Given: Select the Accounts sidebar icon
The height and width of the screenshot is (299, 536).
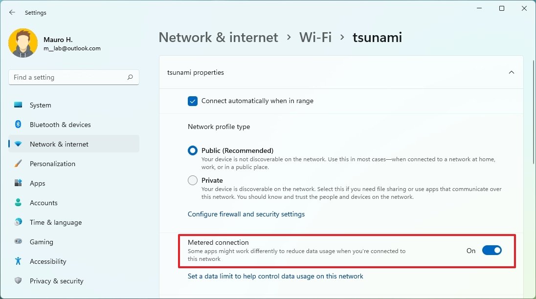Looking at the screenshot, I should (18, 203).
